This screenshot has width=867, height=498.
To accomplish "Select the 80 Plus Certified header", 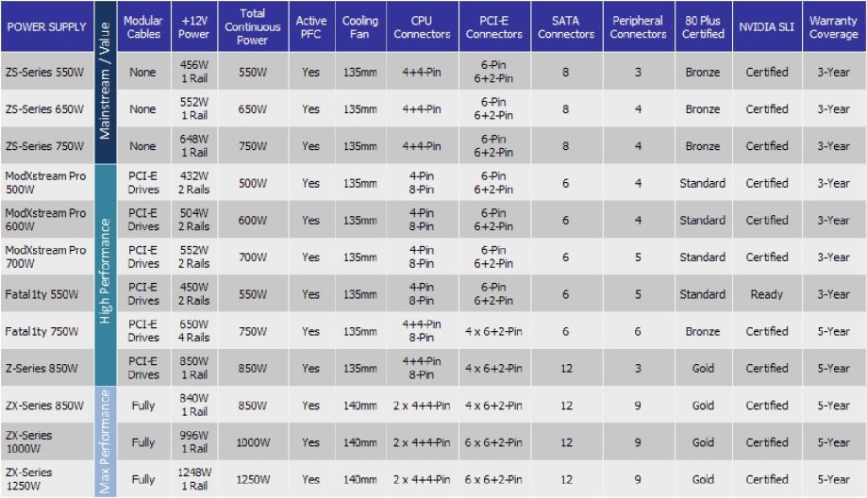I will pos(703,27).
